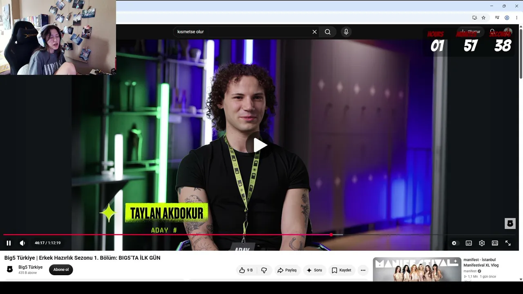Open Chrome media controls icon
523x294 pixels.
coord(497,18)
